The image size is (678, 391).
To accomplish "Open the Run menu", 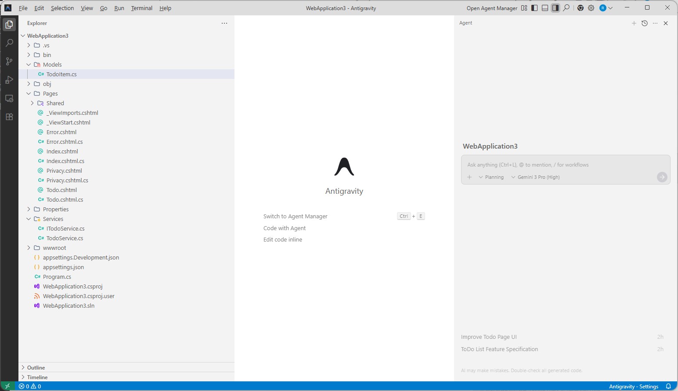I will (x=119, y=8).
